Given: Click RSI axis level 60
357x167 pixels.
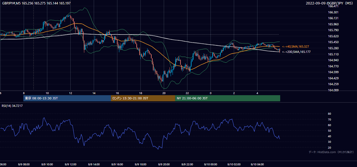Looking at the screenshot, I should (x=329, y=125).
